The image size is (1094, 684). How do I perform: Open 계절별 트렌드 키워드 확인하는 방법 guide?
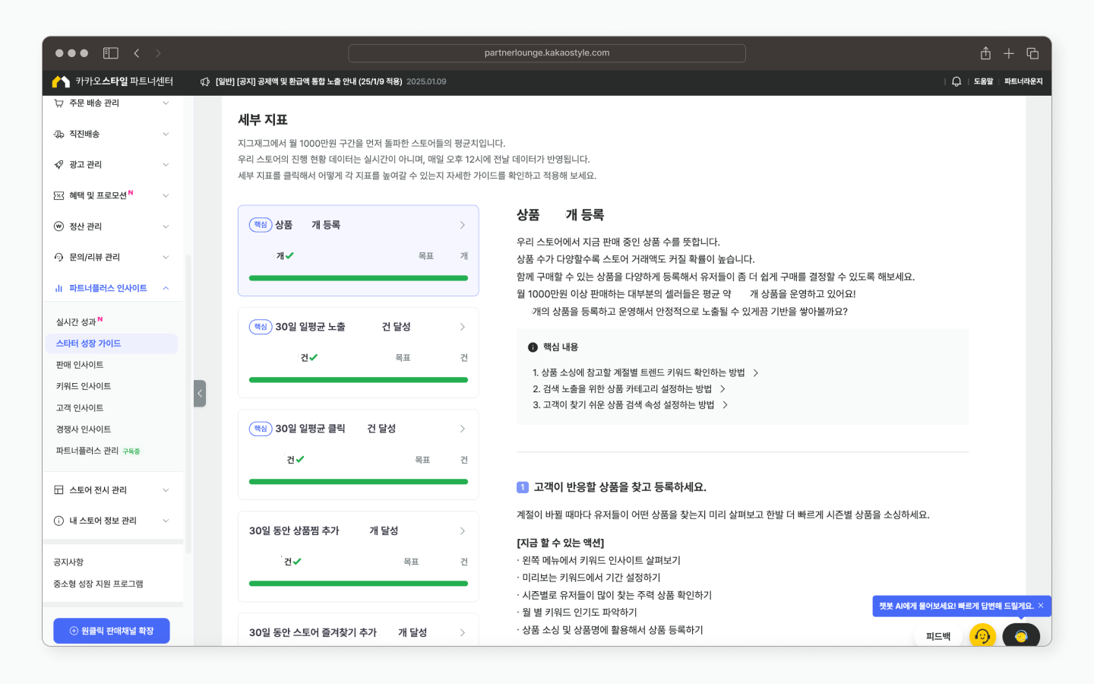[645, 372]
